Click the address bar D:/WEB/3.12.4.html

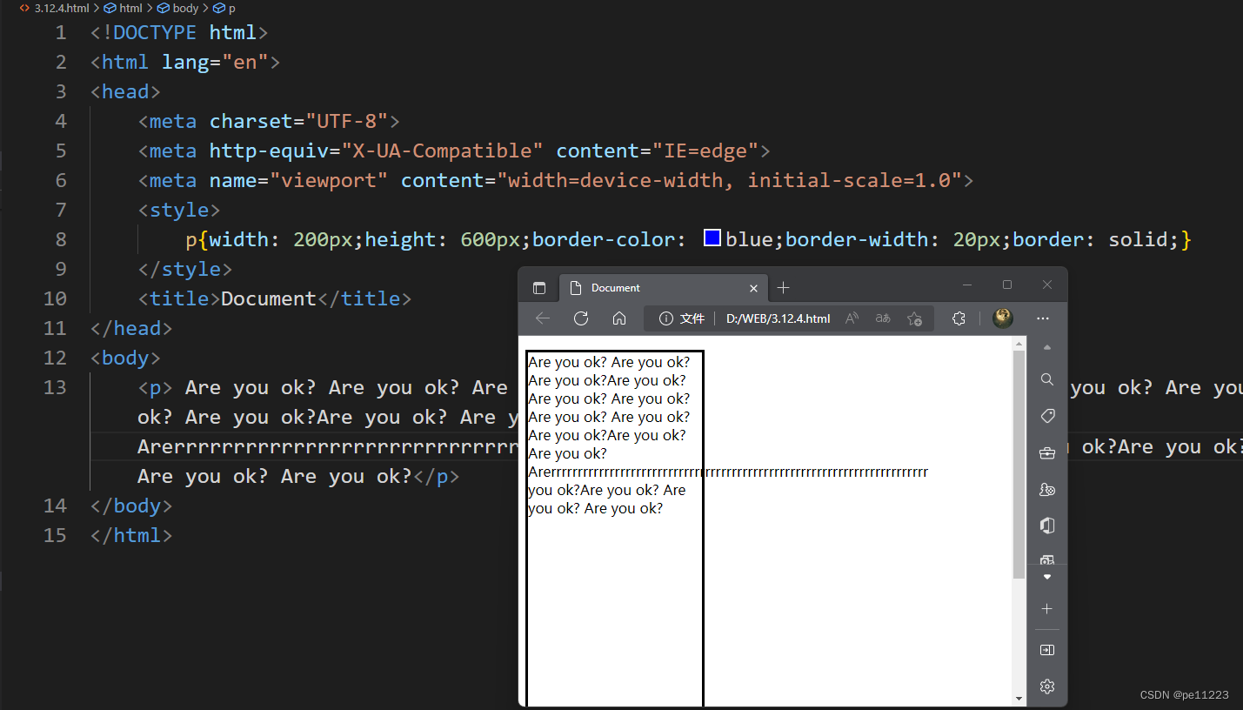click(778, 318)
